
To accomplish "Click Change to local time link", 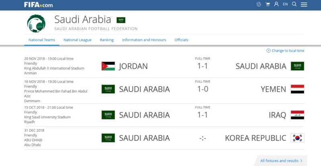I will click(x=285, y=51).
